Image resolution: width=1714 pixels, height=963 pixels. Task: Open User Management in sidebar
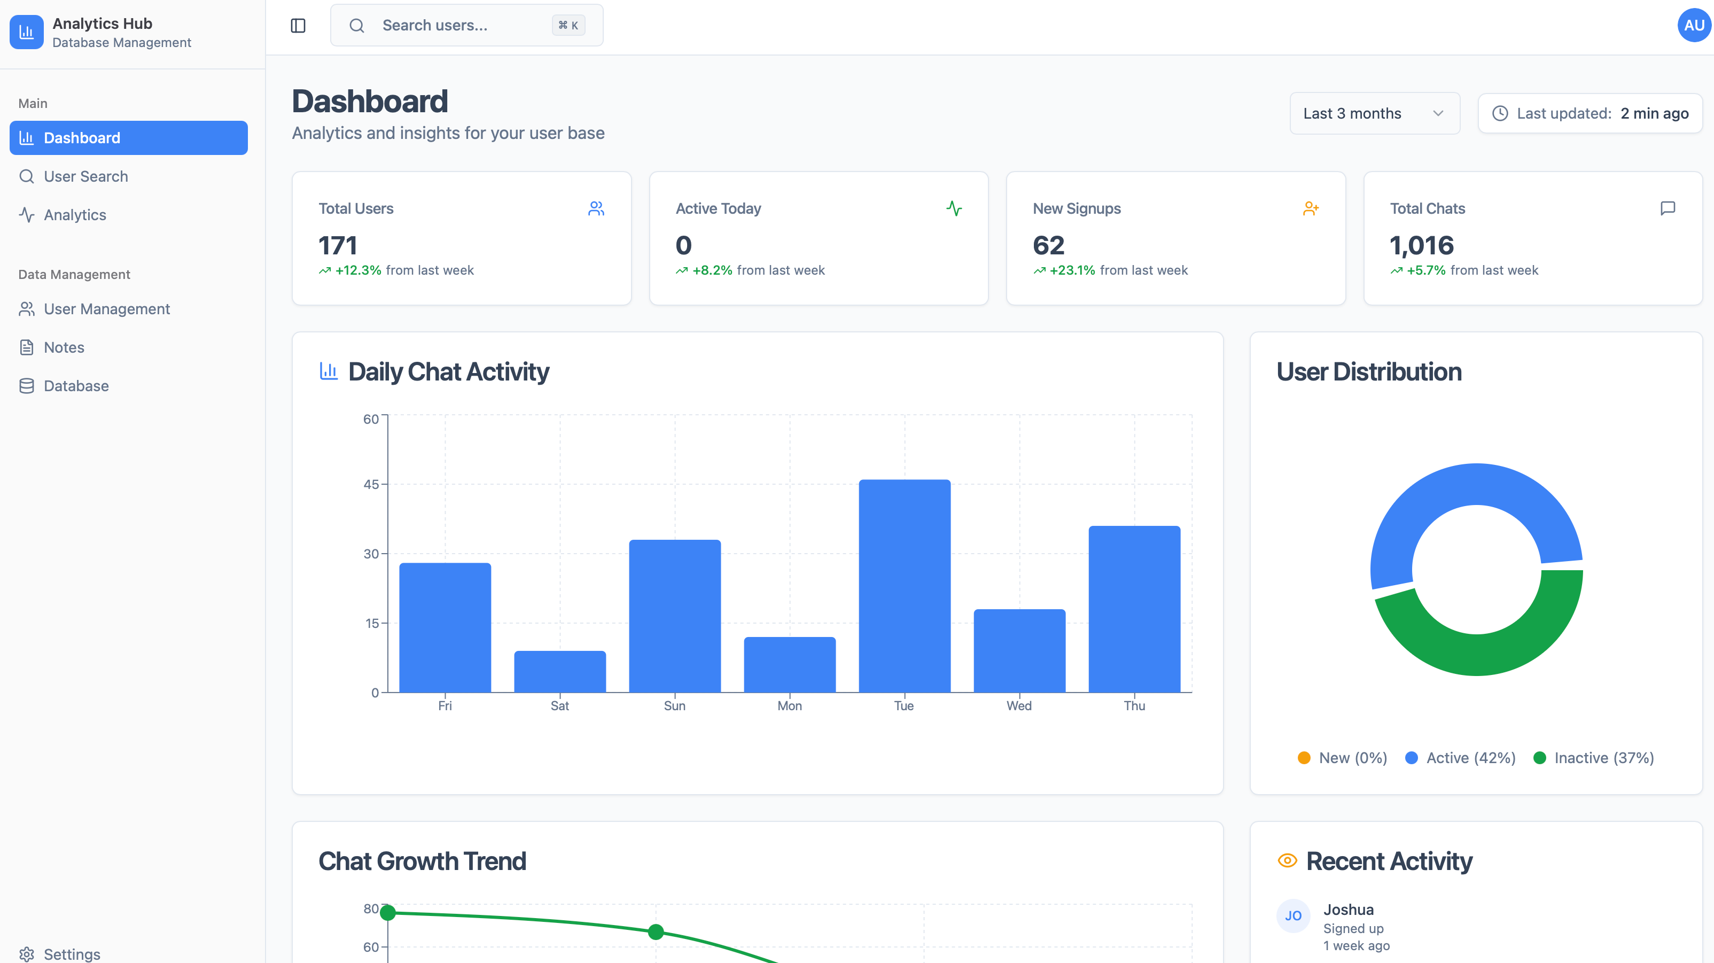coord(106,309)
